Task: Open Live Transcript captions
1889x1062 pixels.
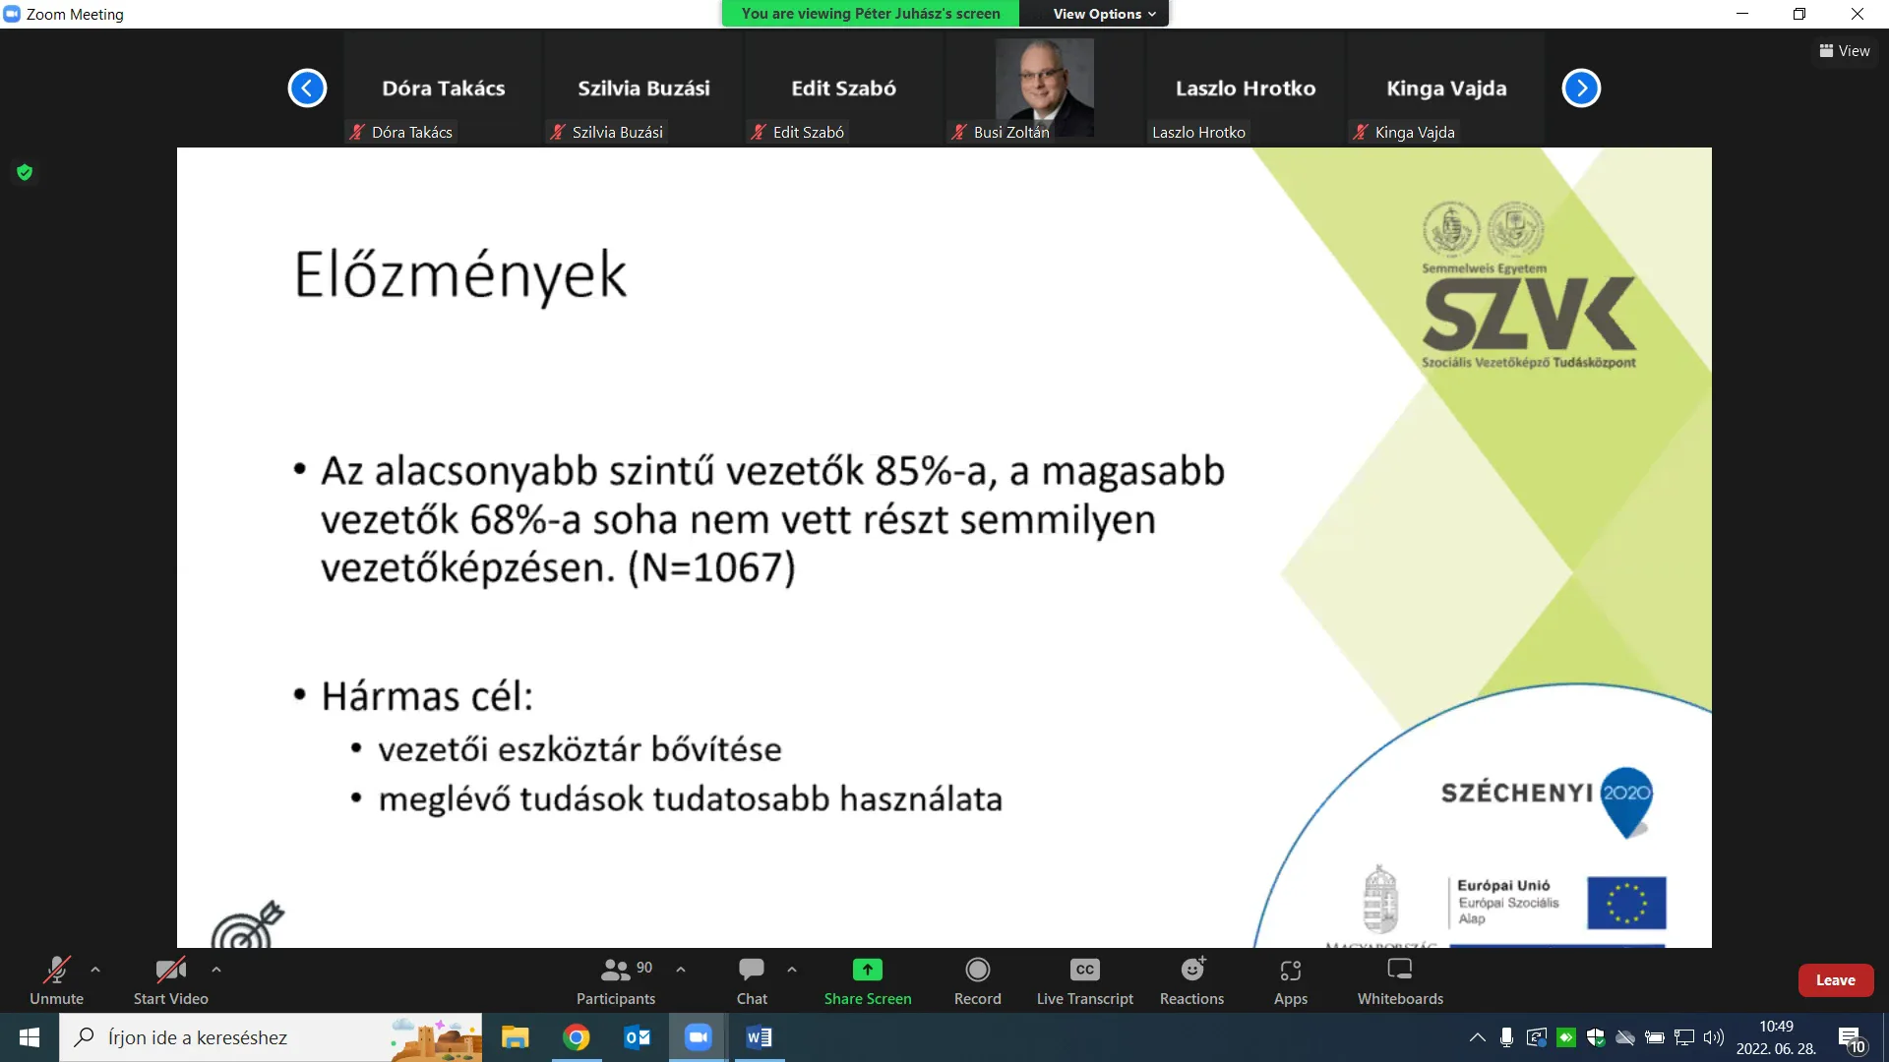Action: coord(1084,980)
